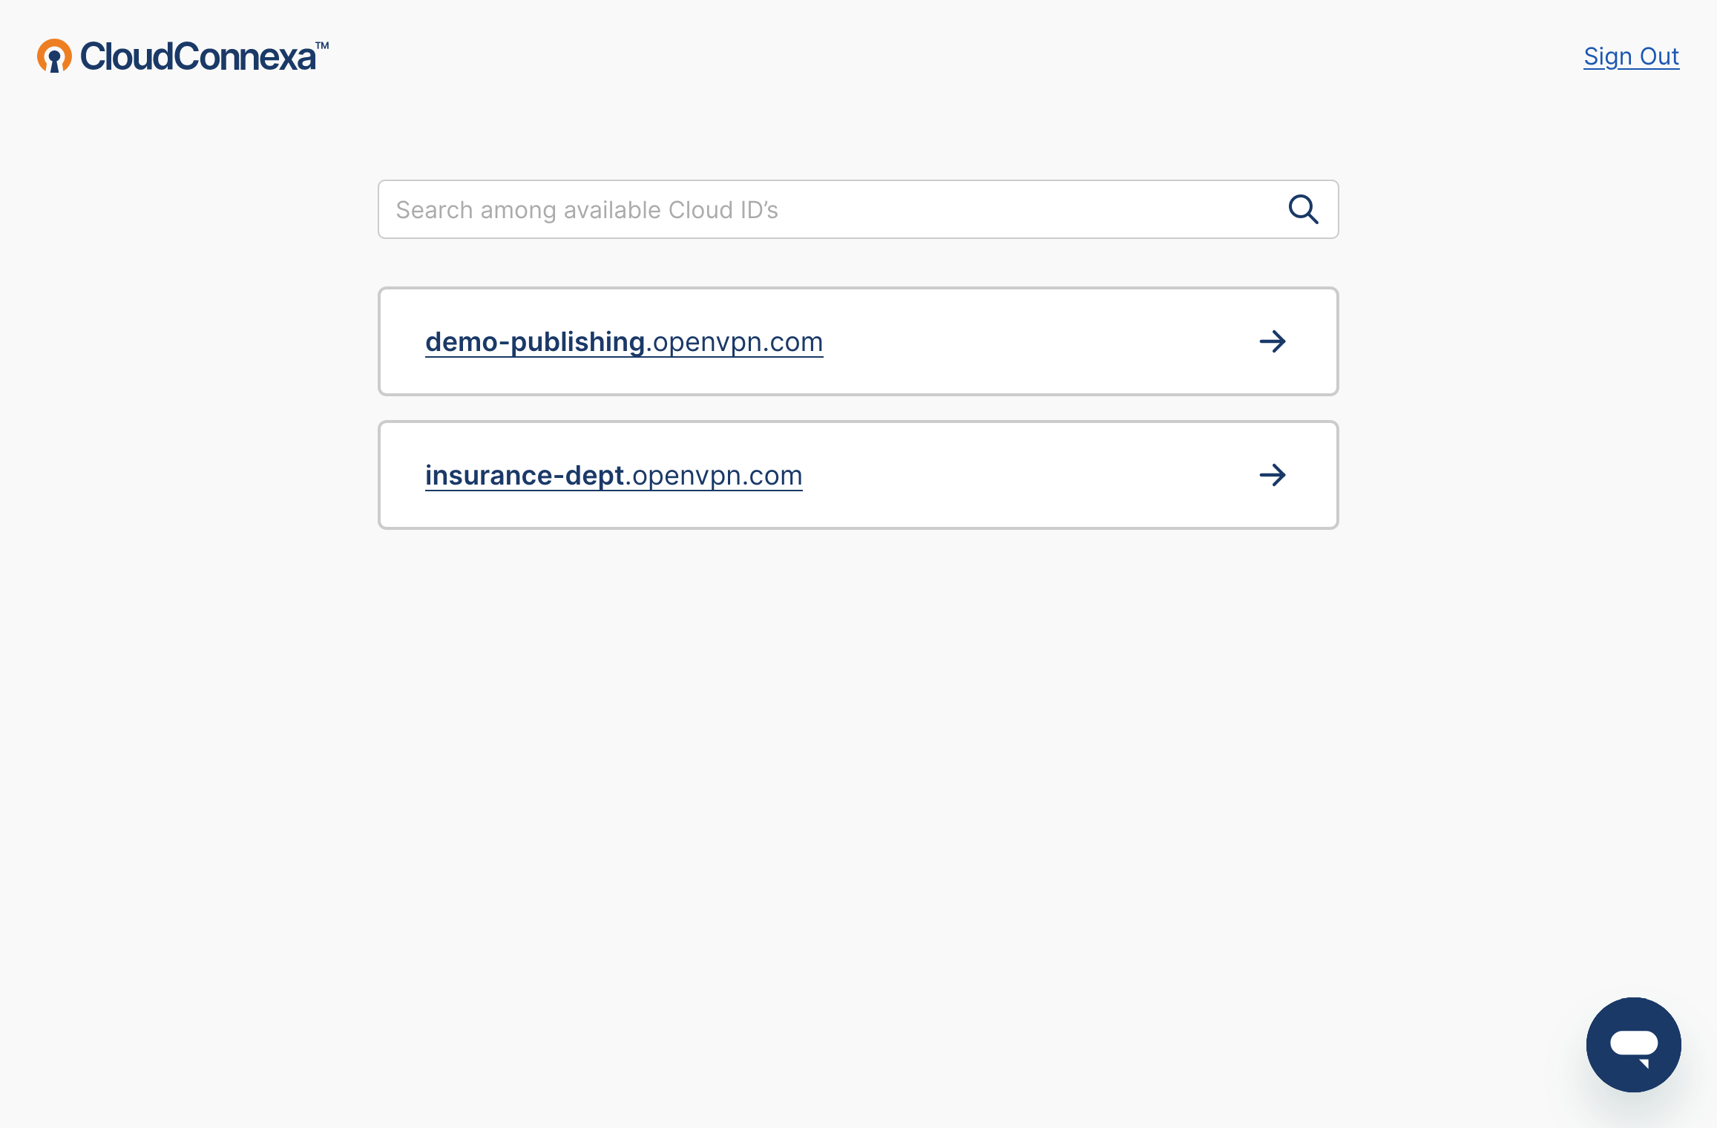Click the placeholder text in the search bar
Screen dimensions: 1717x1128
[586, 209]
